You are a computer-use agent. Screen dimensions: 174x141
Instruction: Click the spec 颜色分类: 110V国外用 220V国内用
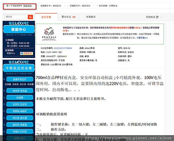pyautogui.click(x=57, y=64)
